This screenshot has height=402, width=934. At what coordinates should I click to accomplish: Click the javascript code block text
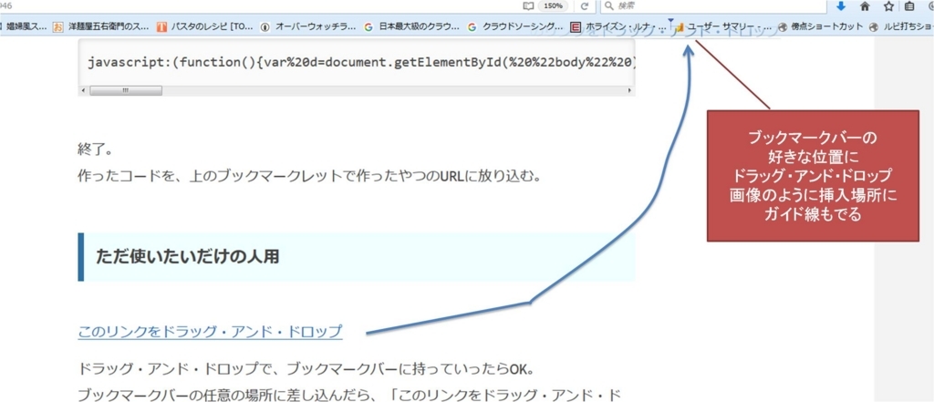(361, 63)
